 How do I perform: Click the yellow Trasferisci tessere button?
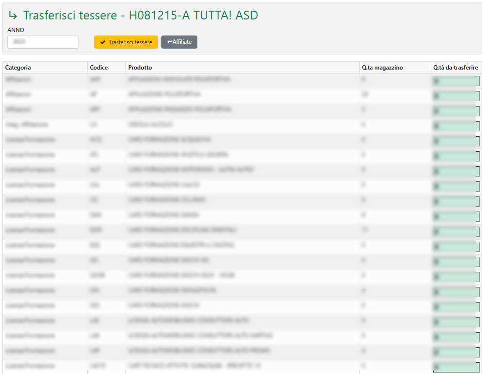126,42
